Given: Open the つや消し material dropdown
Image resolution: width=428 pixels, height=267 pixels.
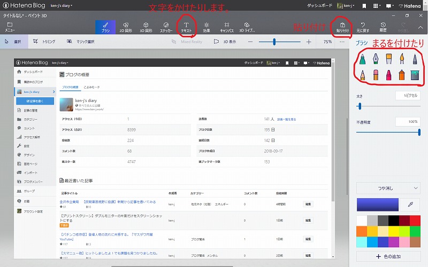Looking at the screenshot, I should click(388, 188).
